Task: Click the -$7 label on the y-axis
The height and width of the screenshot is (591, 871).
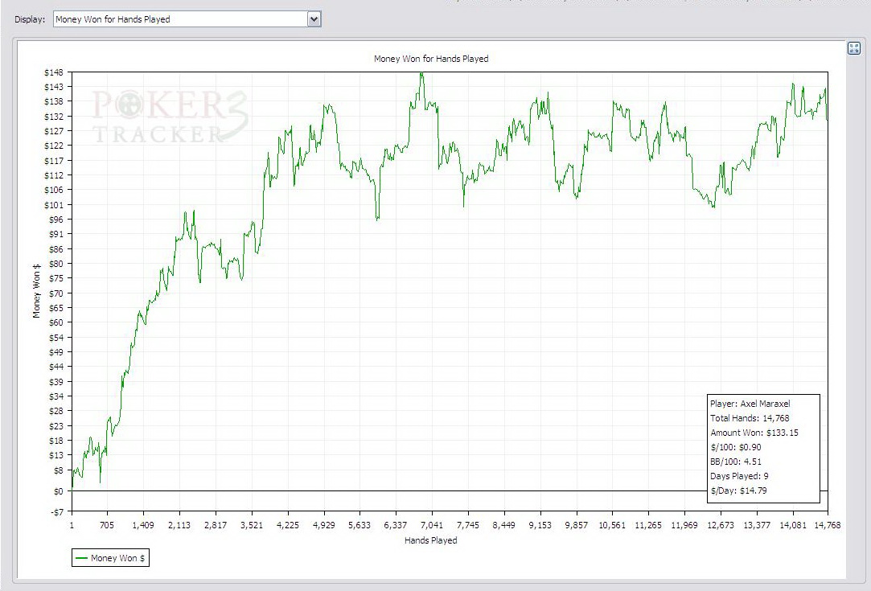Action: coord(55,511)
